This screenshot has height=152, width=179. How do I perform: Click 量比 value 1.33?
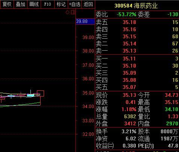pos(173,117)
